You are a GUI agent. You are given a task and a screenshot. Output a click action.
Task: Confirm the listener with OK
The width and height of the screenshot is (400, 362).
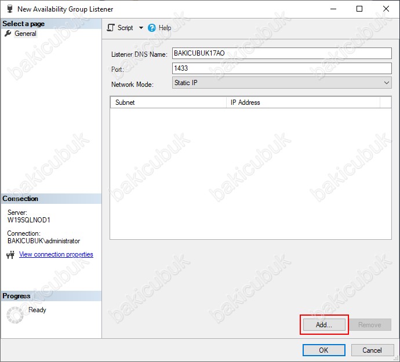(x=323, y=350)
